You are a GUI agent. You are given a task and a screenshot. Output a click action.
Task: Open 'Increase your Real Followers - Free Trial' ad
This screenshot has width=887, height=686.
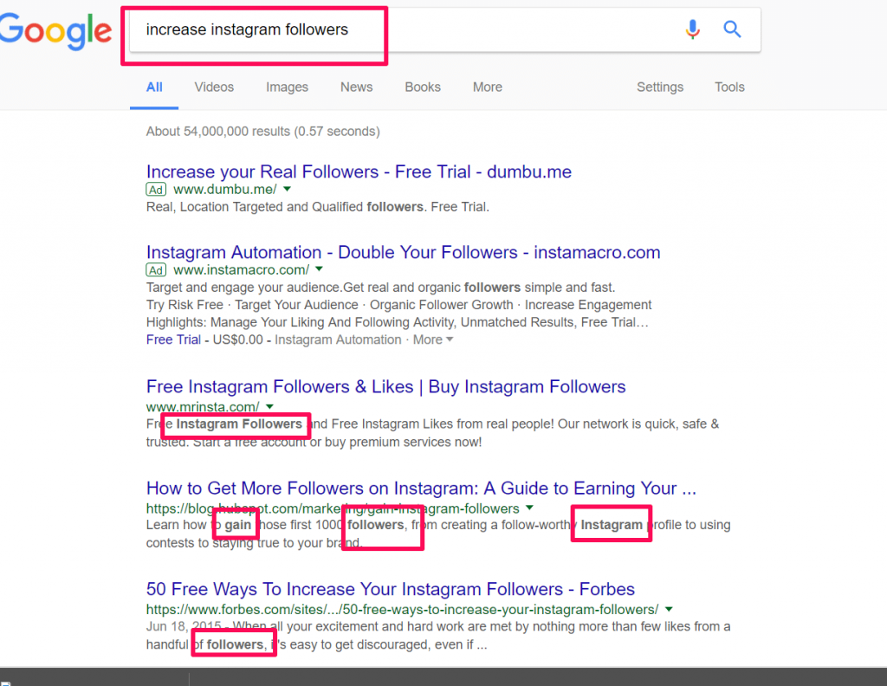(x=359, y=171)
